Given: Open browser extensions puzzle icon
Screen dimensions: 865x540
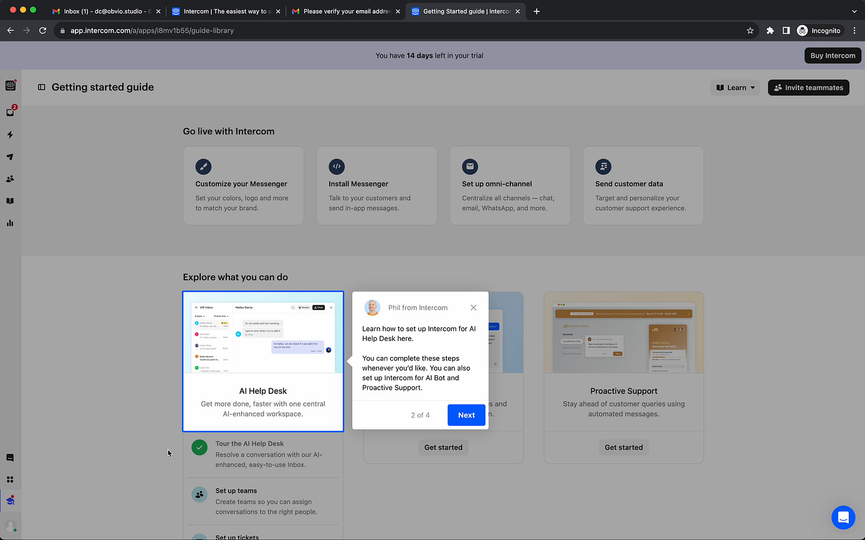Looking at the screenshot, I should click(x=770, y=30).
